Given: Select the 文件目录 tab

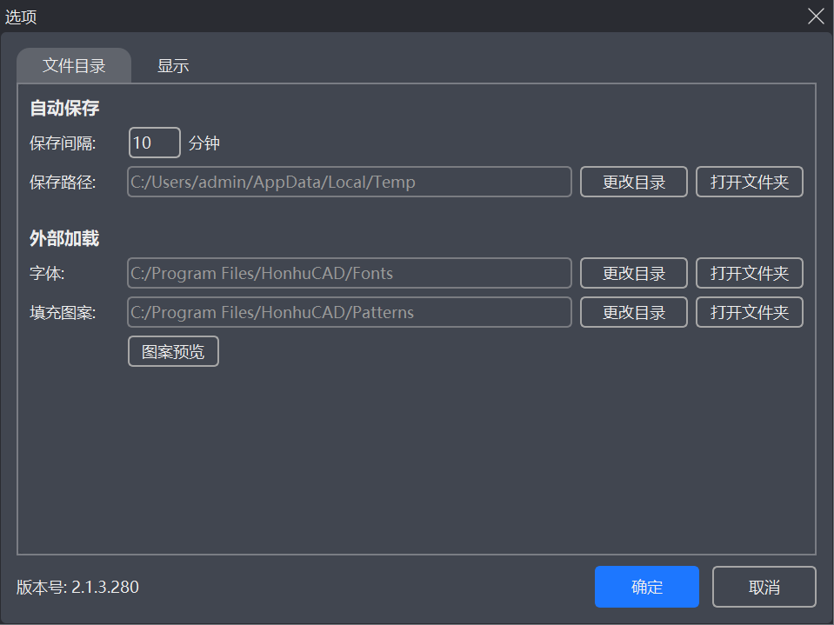Looking at the screenshot, I should (74, 66).
